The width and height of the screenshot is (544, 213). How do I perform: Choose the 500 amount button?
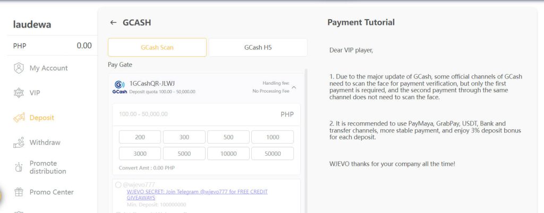pyautogui.click(x=228, y=137)
